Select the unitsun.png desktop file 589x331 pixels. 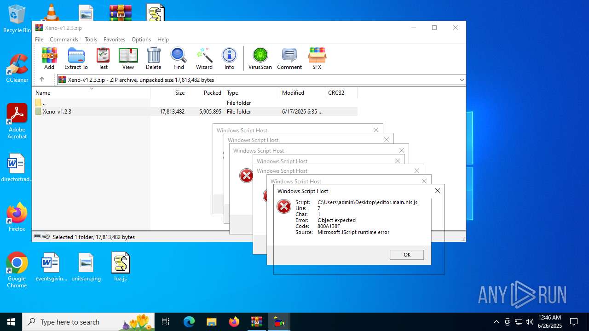[86, 267]
